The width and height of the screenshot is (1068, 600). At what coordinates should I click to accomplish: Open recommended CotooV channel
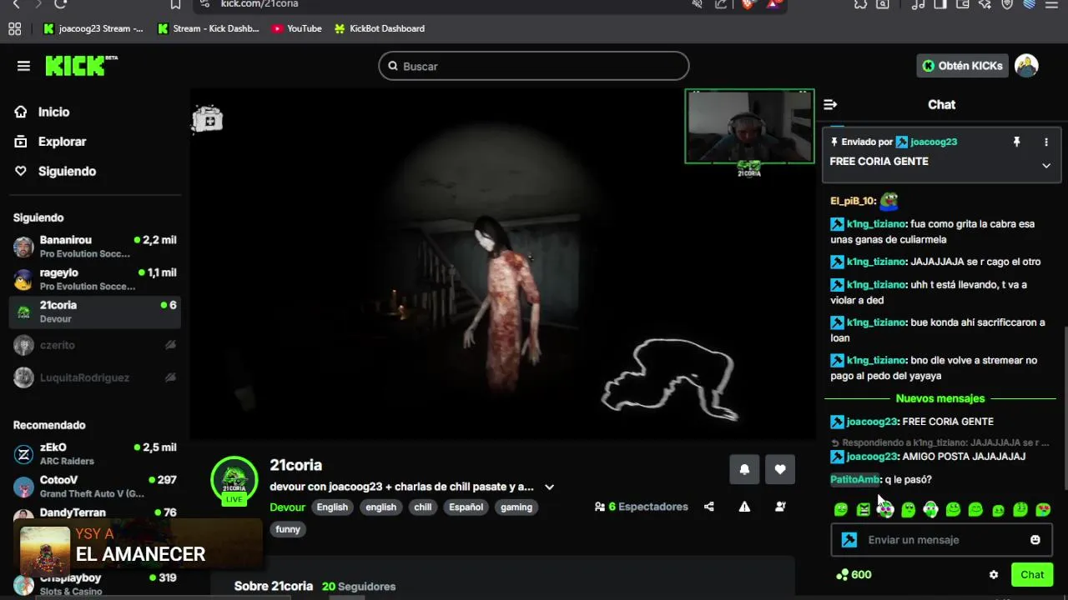point(95,487)
